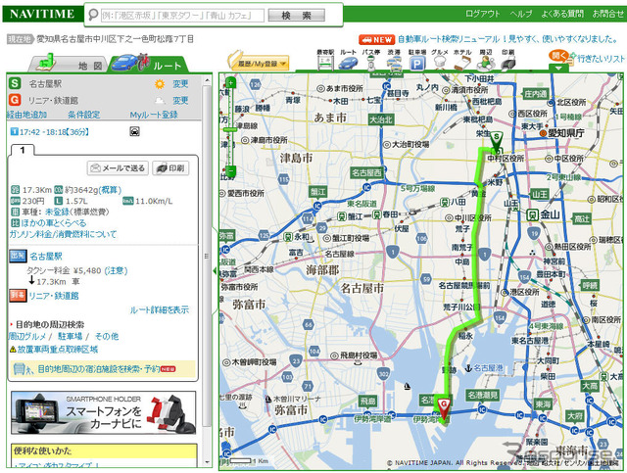
Task: Click the print (印刷) printer toolbar icon
Action: pos(508,64)
